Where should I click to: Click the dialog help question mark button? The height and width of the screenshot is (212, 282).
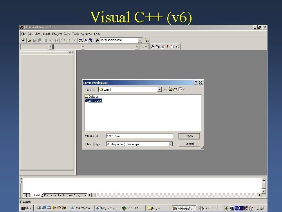[x=196, y=83]
